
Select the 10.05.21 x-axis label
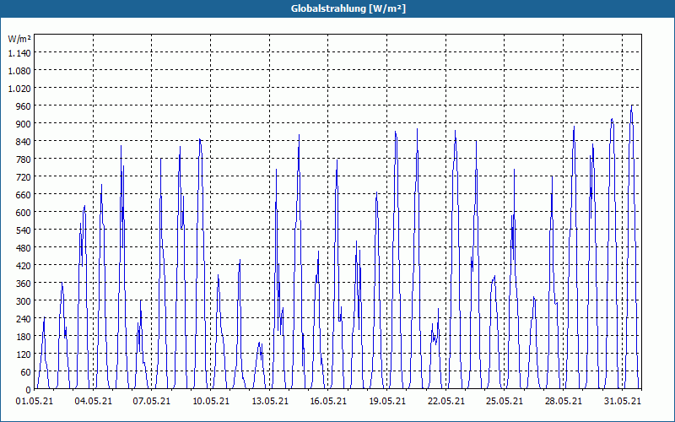(x=211, y=401)
